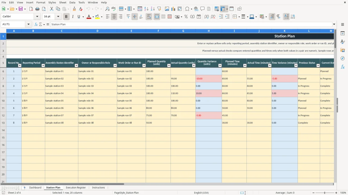The width and height of the screenshot is (348, 195).
Task: Click the Sort dialog icon
Action: (140, 9)
